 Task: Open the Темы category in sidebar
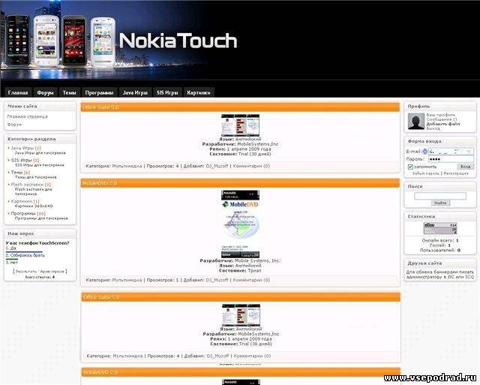tap(16, 173)
